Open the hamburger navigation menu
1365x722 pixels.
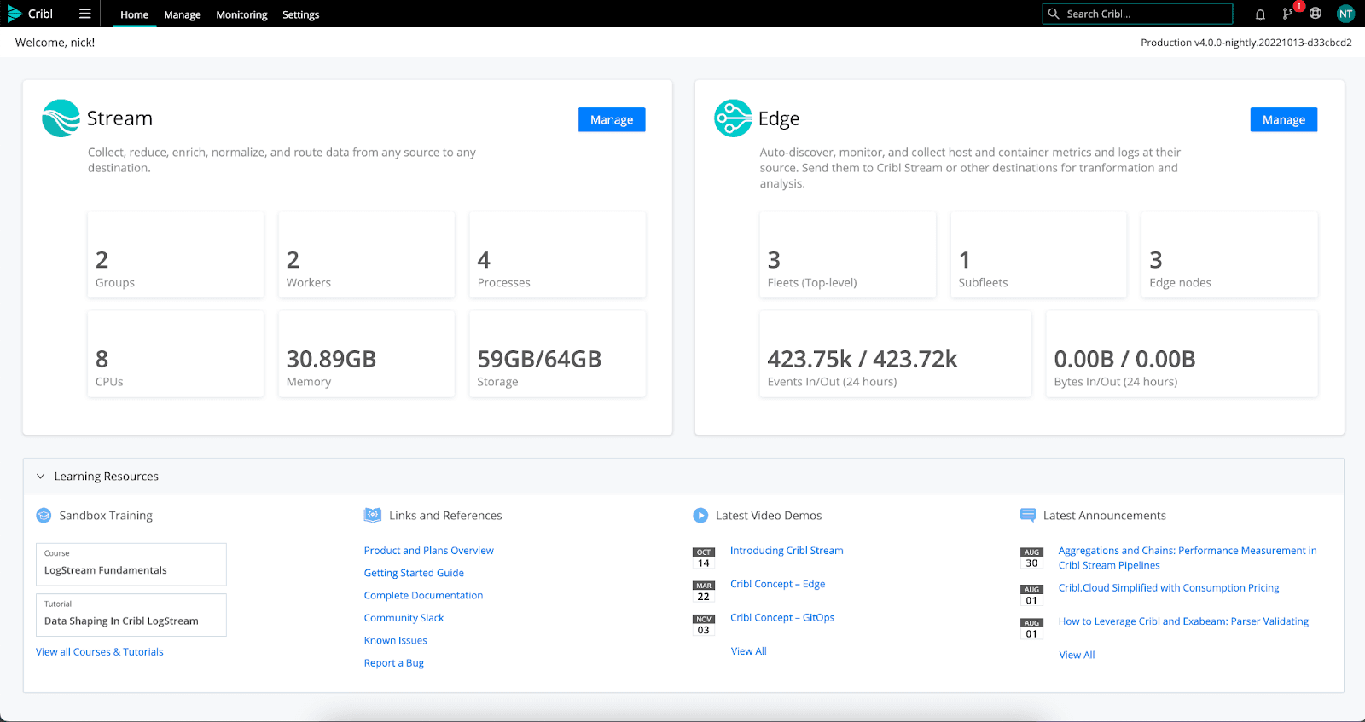pos(84,14)
